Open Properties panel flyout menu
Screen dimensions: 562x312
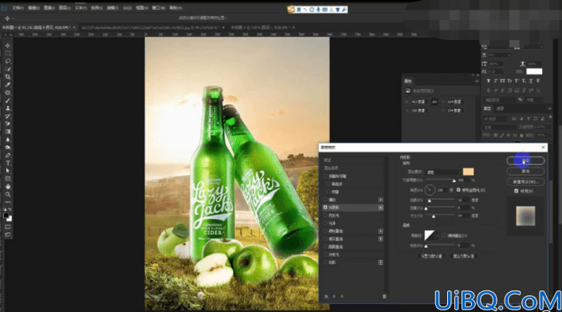point(477,81)
